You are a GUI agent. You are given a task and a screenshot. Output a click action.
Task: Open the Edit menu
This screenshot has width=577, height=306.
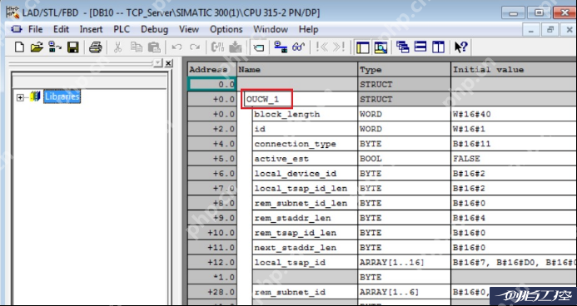61,29
